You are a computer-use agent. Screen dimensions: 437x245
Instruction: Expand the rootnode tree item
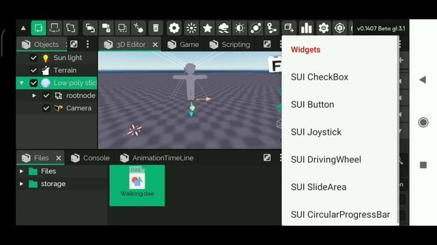pos(34,95)
